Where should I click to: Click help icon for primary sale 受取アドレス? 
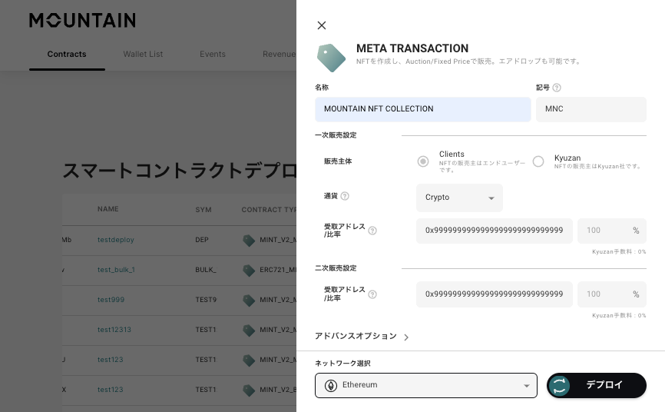tap(372, 231)
